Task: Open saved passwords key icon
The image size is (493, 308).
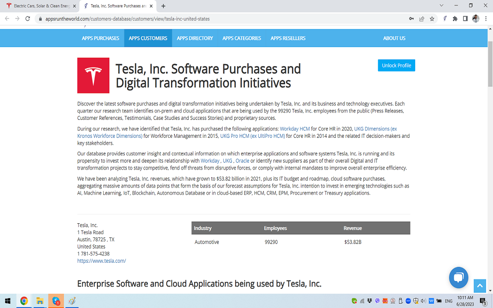Action: [412, 18]
